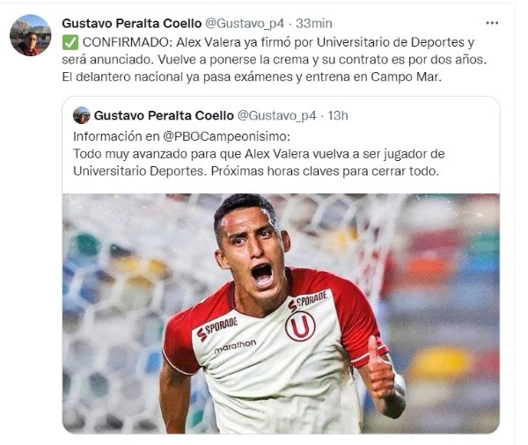Click the 'Campo Mar' sentence in tweet
Screen dimensions: 528x445
(x=252, y=77)
